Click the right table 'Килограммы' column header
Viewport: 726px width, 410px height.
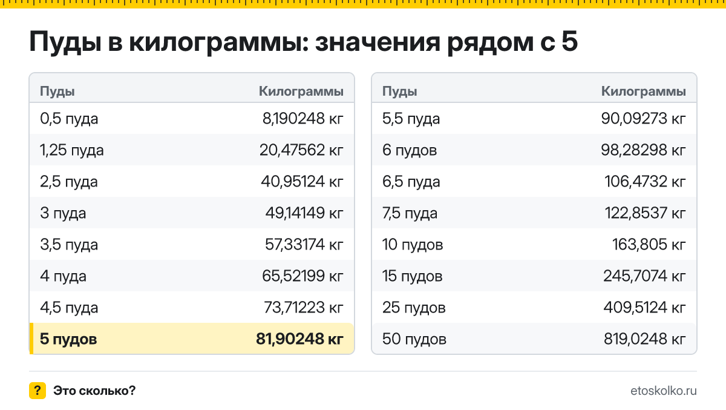(644, 91)
